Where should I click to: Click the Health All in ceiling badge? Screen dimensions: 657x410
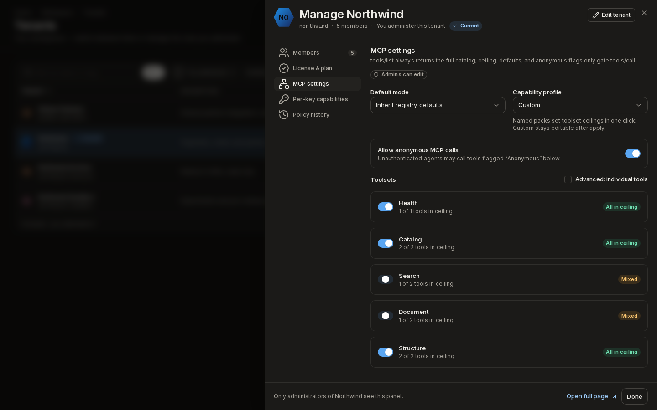(621, 207)
